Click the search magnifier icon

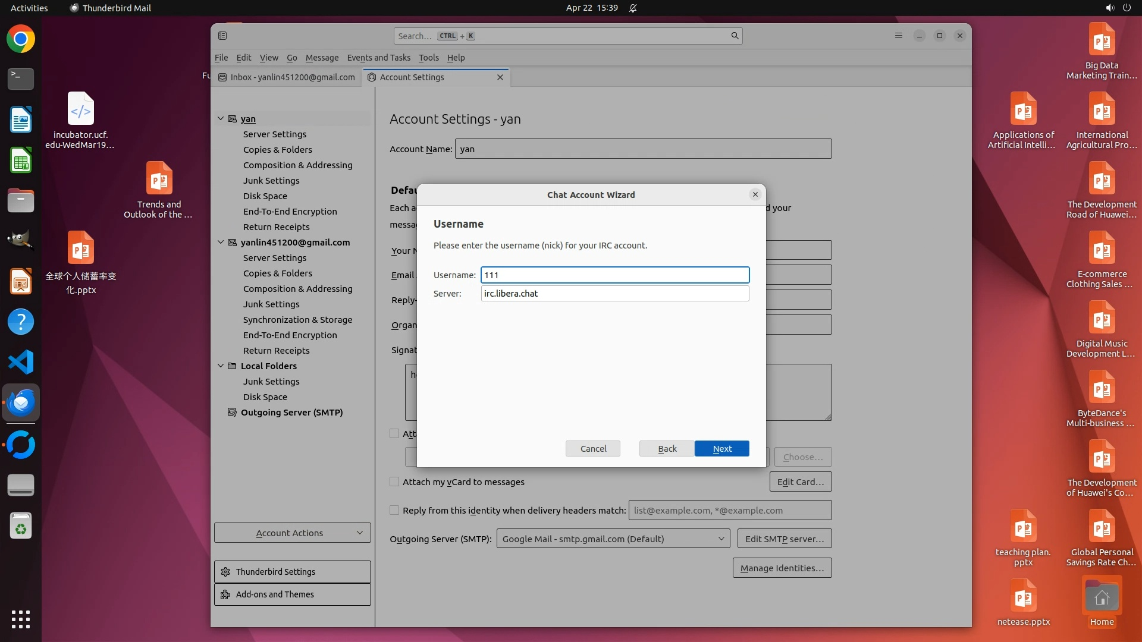tap(735, 36)
